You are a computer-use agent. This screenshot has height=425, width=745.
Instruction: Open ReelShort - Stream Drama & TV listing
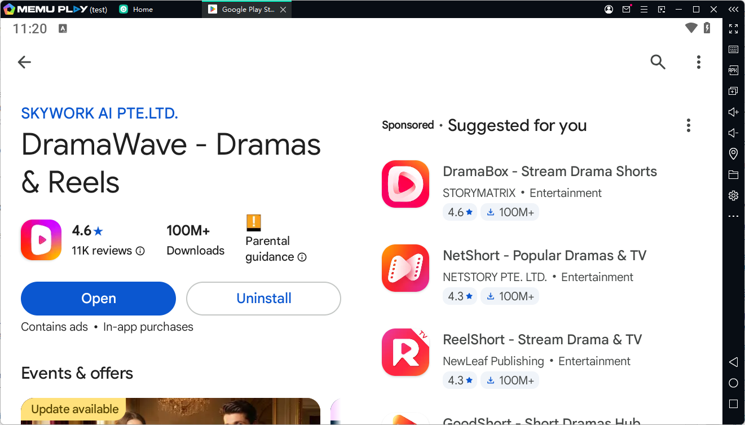pyautogui.click(x=543, y=340)
